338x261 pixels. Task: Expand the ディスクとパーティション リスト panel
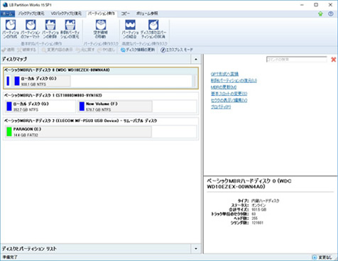pos(196,249)
